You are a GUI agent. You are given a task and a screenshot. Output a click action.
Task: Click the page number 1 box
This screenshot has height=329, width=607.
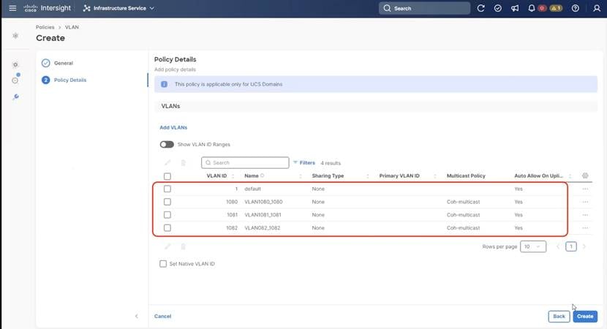click(571, 246)
